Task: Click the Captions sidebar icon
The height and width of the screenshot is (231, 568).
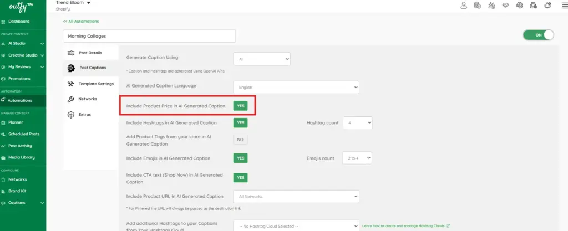Action: tap(3, 203)
